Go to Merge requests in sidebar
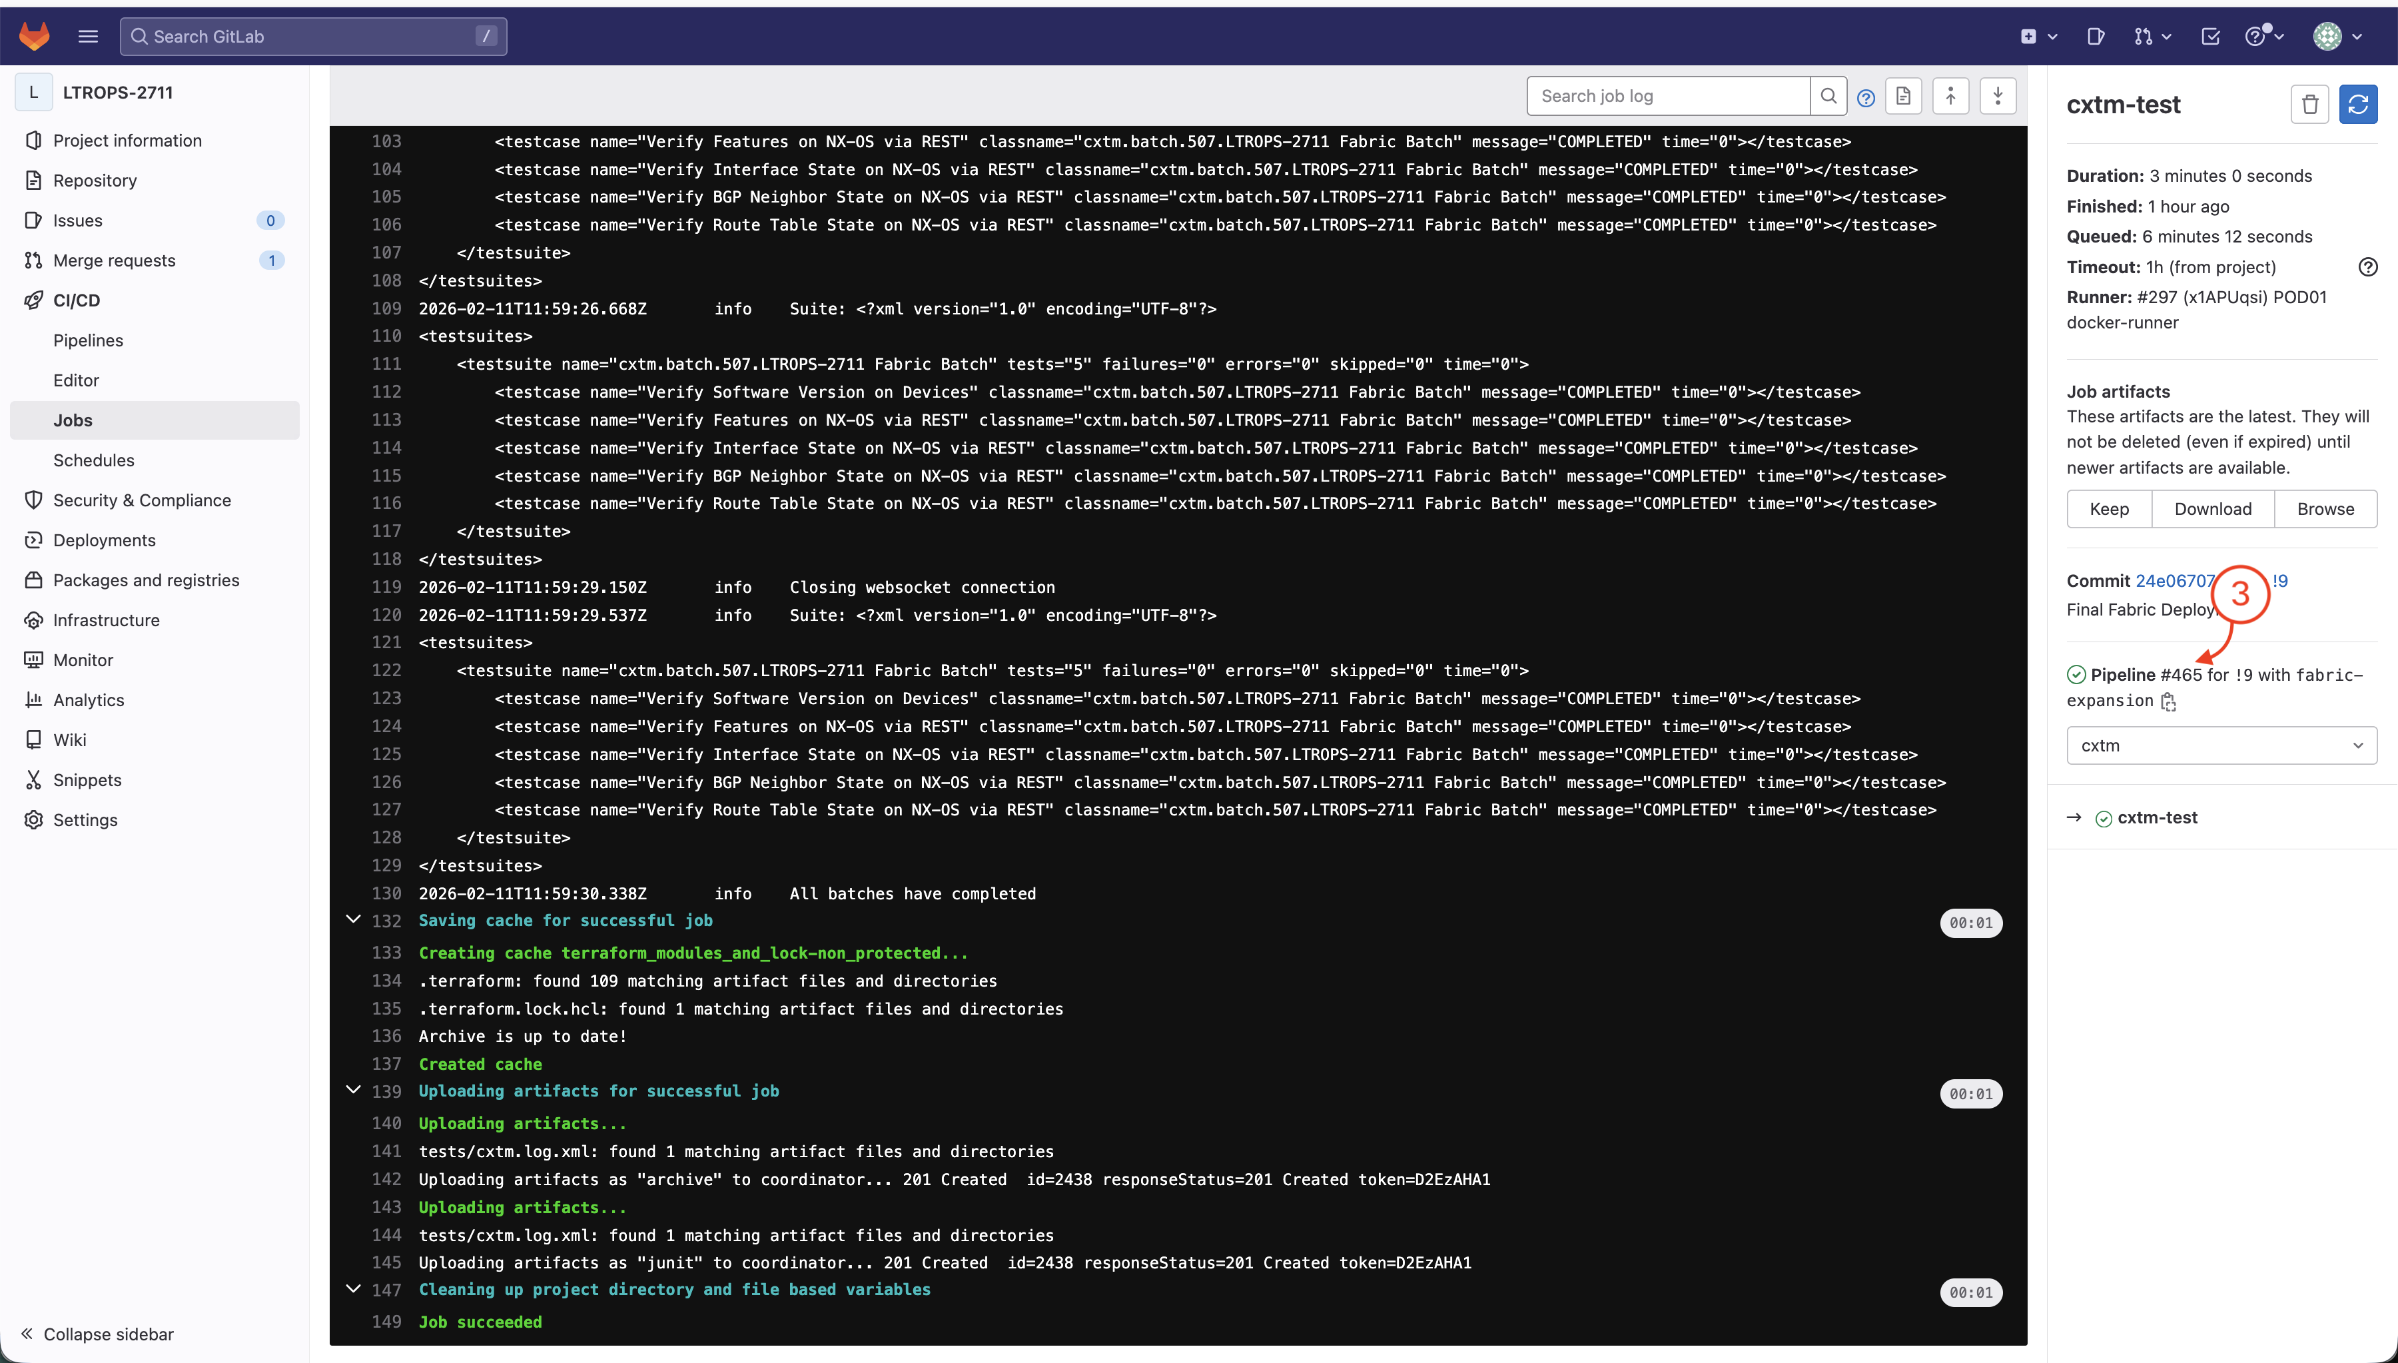Image resolution: width=2398 pixels, height=1363 pixels. 114,260
